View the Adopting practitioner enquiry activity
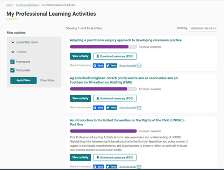The image size is (224, 170). point(80,56)
